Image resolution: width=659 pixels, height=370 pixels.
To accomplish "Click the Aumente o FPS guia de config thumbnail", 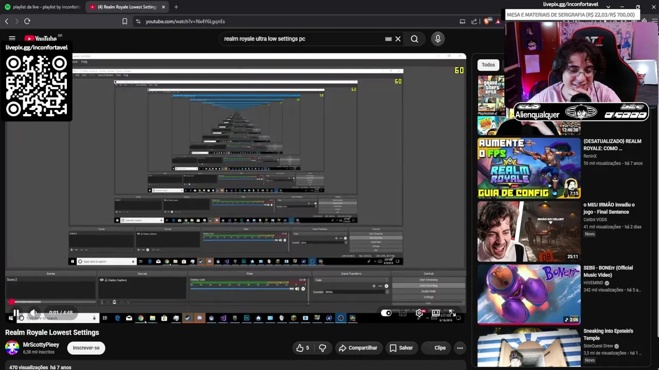I will (529, 168).
